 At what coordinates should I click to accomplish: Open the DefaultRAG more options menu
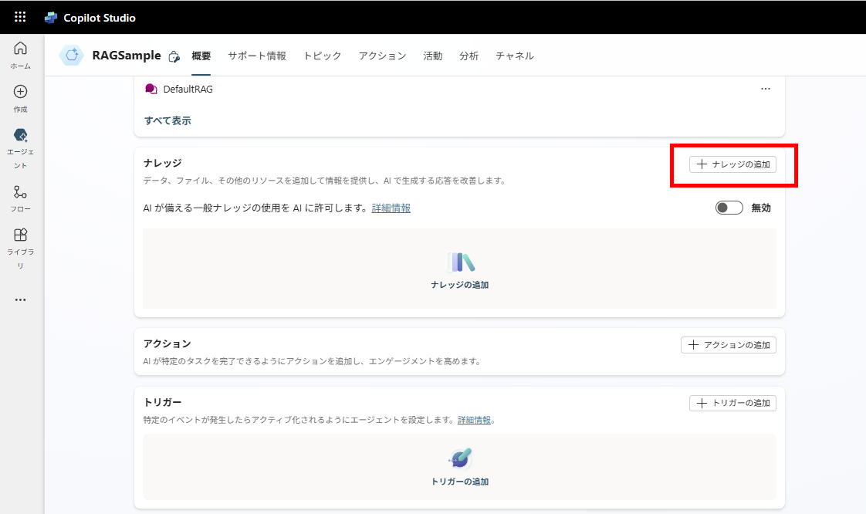point(765,89)
